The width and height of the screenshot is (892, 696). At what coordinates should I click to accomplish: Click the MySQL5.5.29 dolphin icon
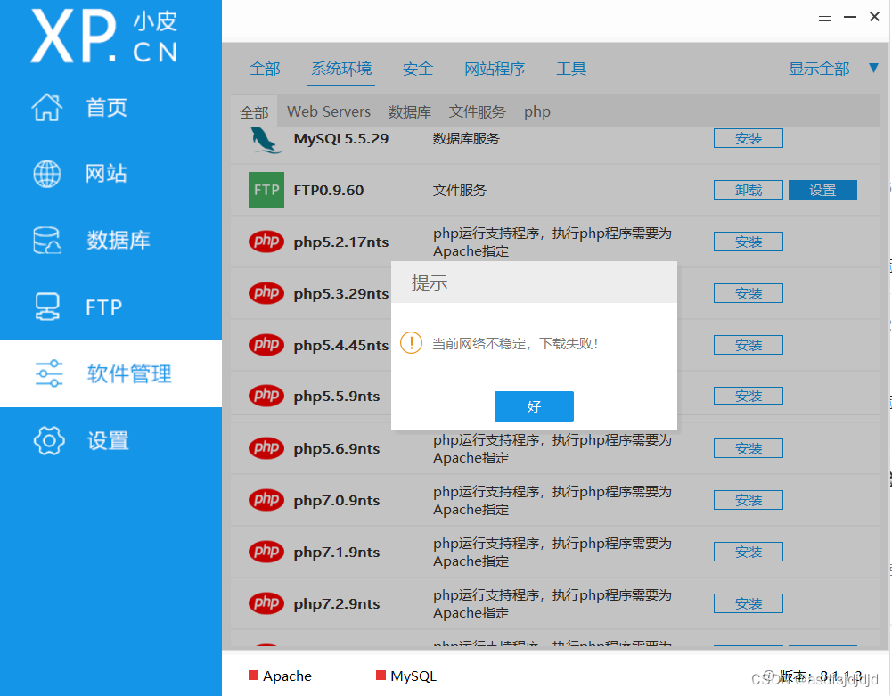[x=266, y=140]
